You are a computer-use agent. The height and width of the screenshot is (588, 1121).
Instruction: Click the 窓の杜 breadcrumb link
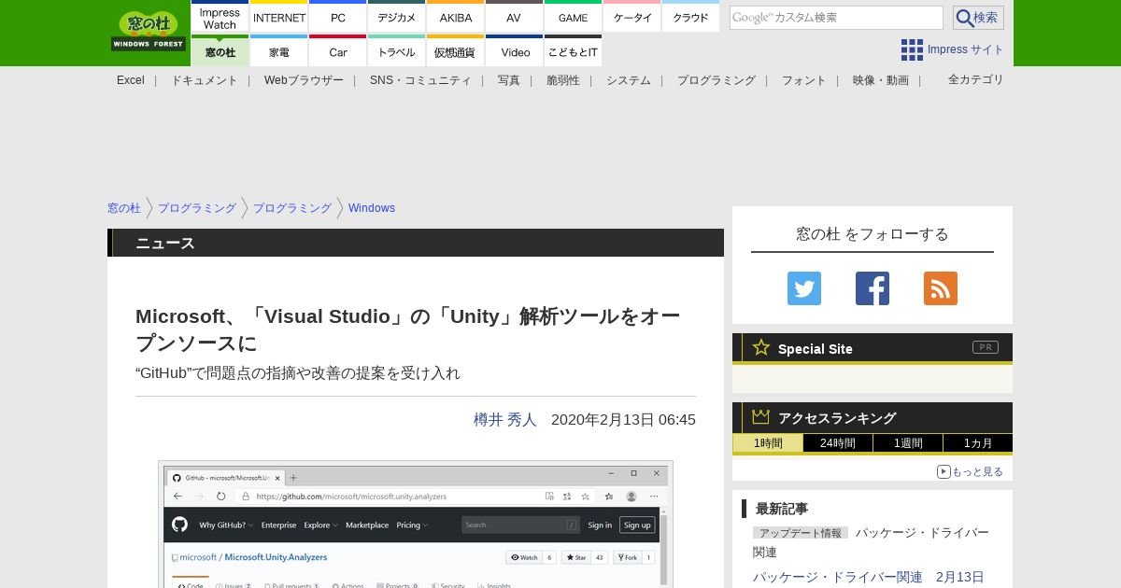(x=124, y=208)
